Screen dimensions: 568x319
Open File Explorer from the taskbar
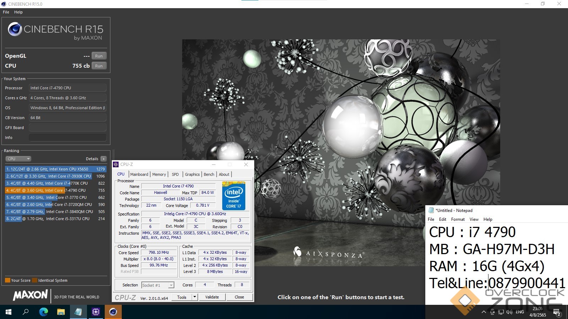point(61,312)
